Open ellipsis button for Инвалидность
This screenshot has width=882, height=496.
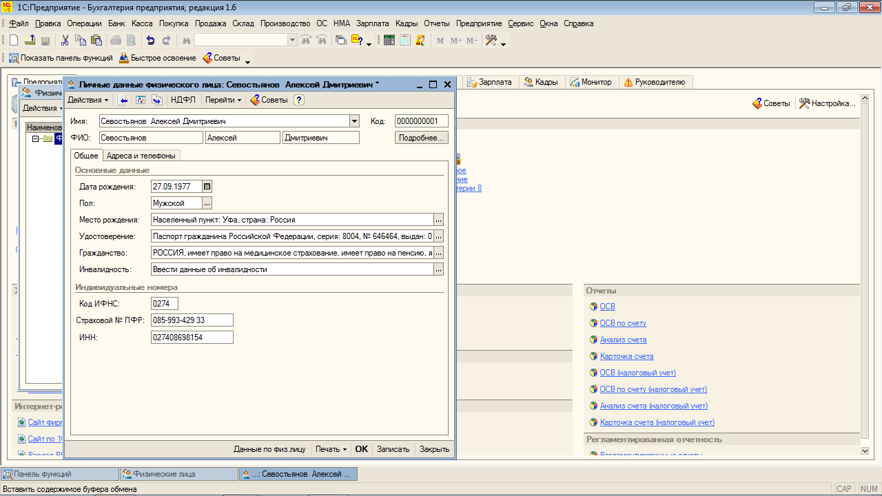pyautogui.click(x=438, y=269)
